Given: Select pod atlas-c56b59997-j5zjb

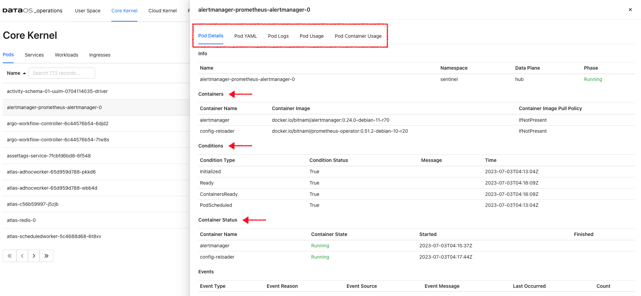Looking at the screenshot, I should pos(96,204).
